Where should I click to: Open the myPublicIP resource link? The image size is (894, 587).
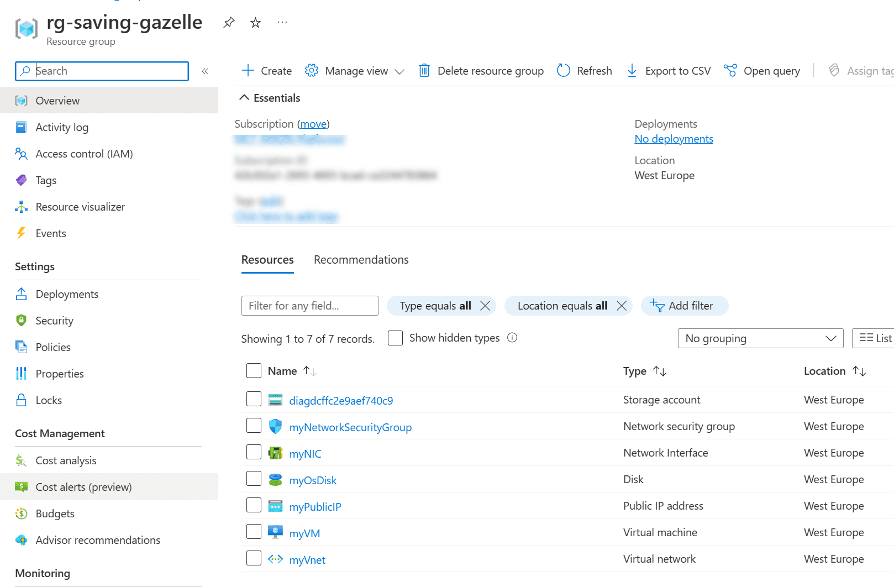click(x=315, y=507)
